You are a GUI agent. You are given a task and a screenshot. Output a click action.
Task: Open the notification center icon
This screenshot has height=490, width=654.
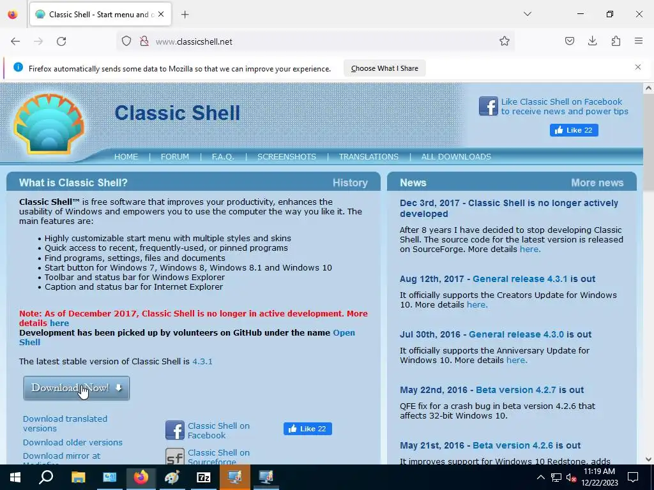pyautogui.click(x=633, y=477)
